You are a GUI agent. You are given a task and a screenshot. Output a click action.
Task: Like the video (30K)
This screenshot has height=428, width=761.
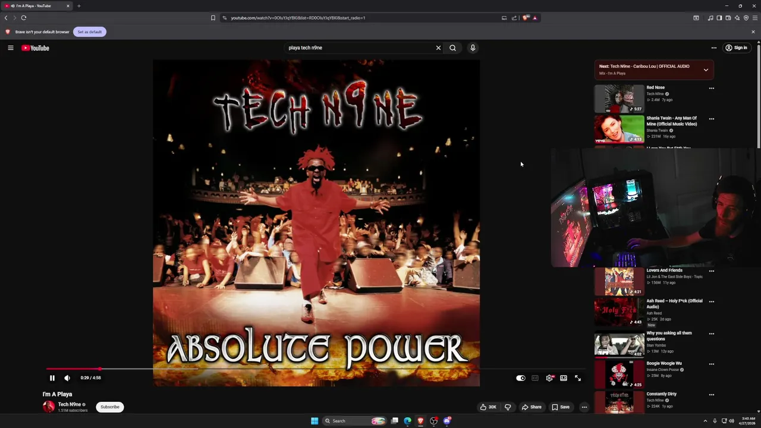[488, 407]
